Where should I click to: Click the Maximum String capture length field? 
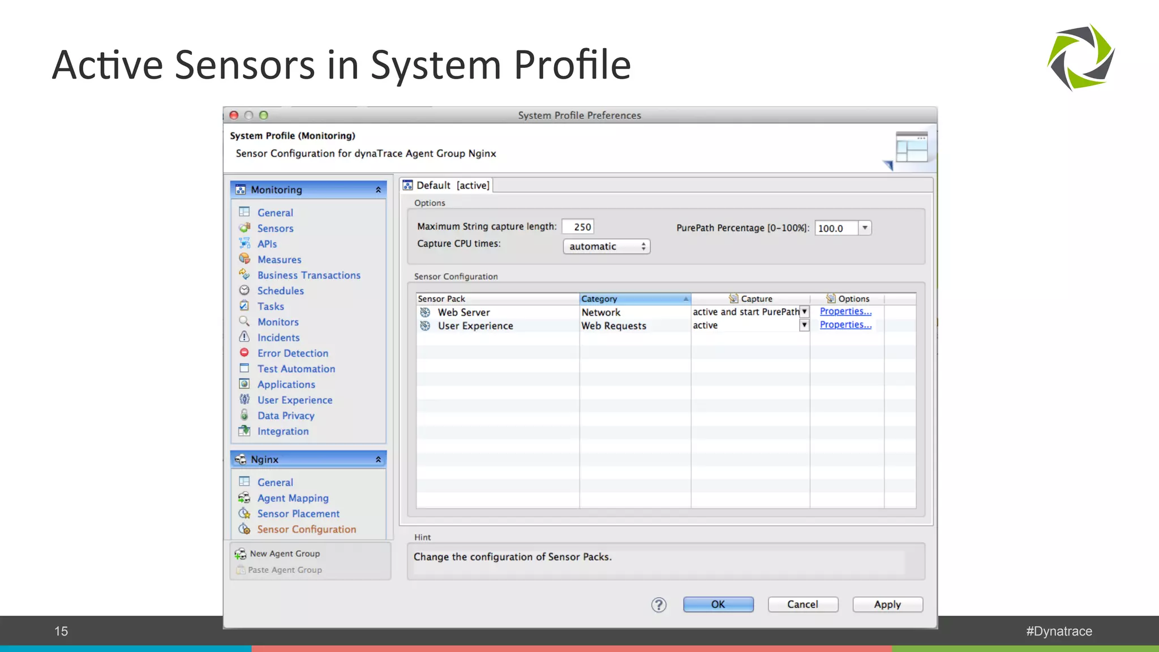[578, 227]
